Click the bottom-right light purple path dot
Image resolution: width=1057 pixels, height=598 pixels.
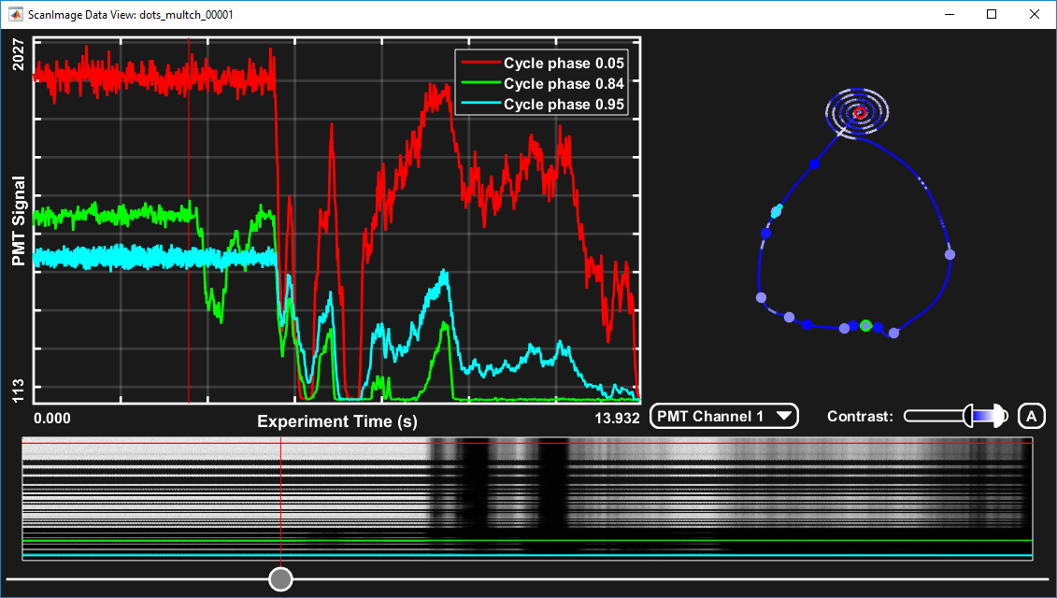[x=893, y=333]
